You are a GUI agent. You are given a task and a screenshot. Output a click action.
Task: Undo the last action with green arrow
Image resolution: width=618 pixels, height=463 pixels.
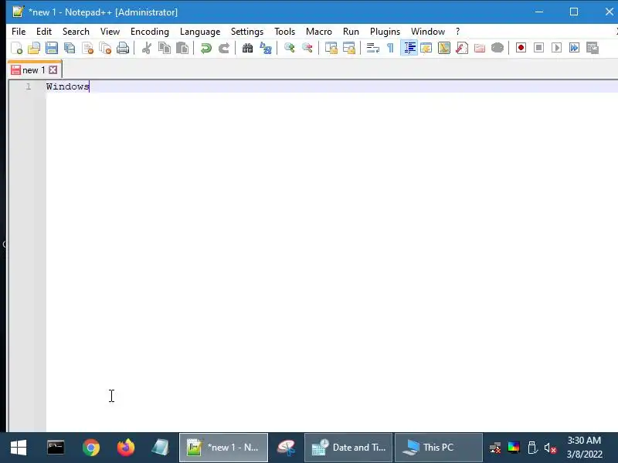(205, 48)
